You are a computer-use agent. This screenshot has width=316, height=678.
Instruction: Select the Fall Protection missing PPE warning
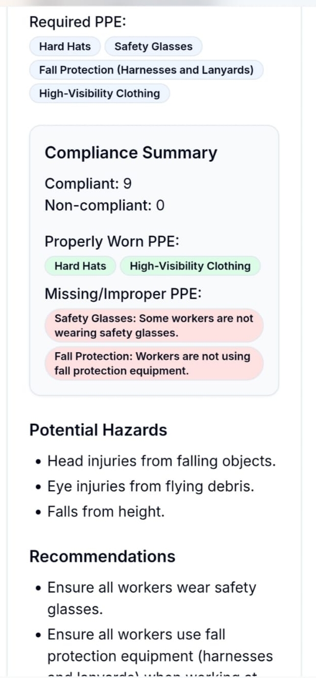click(154, 364)
